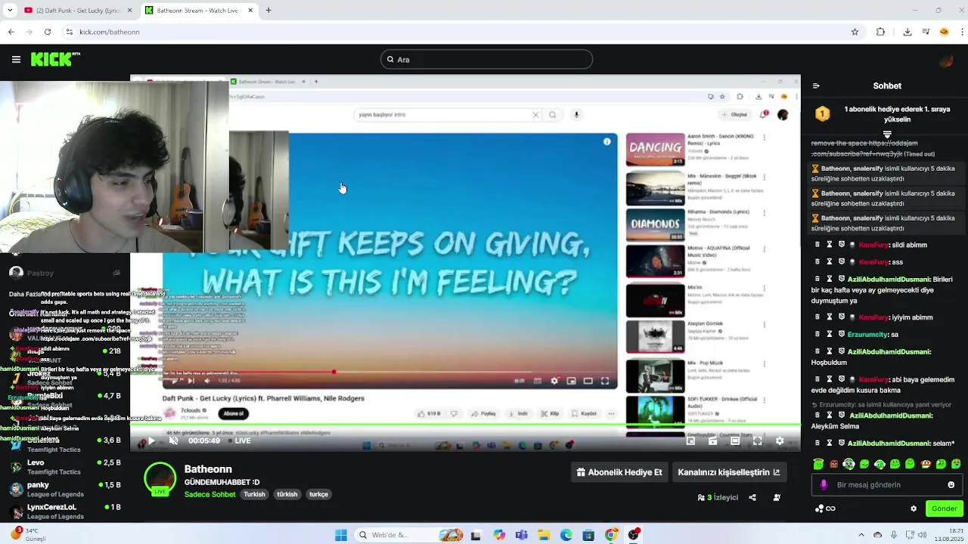Open File Explorer from taskbar
This screenshot has height=544, width=968.
544,535
